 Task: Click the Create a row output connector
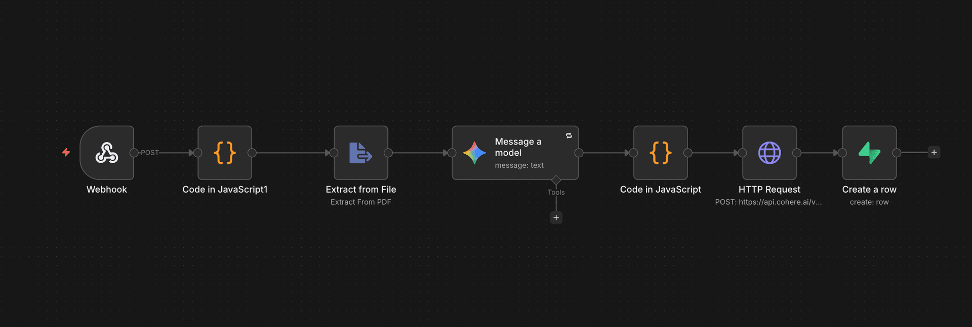coord(897,153)
